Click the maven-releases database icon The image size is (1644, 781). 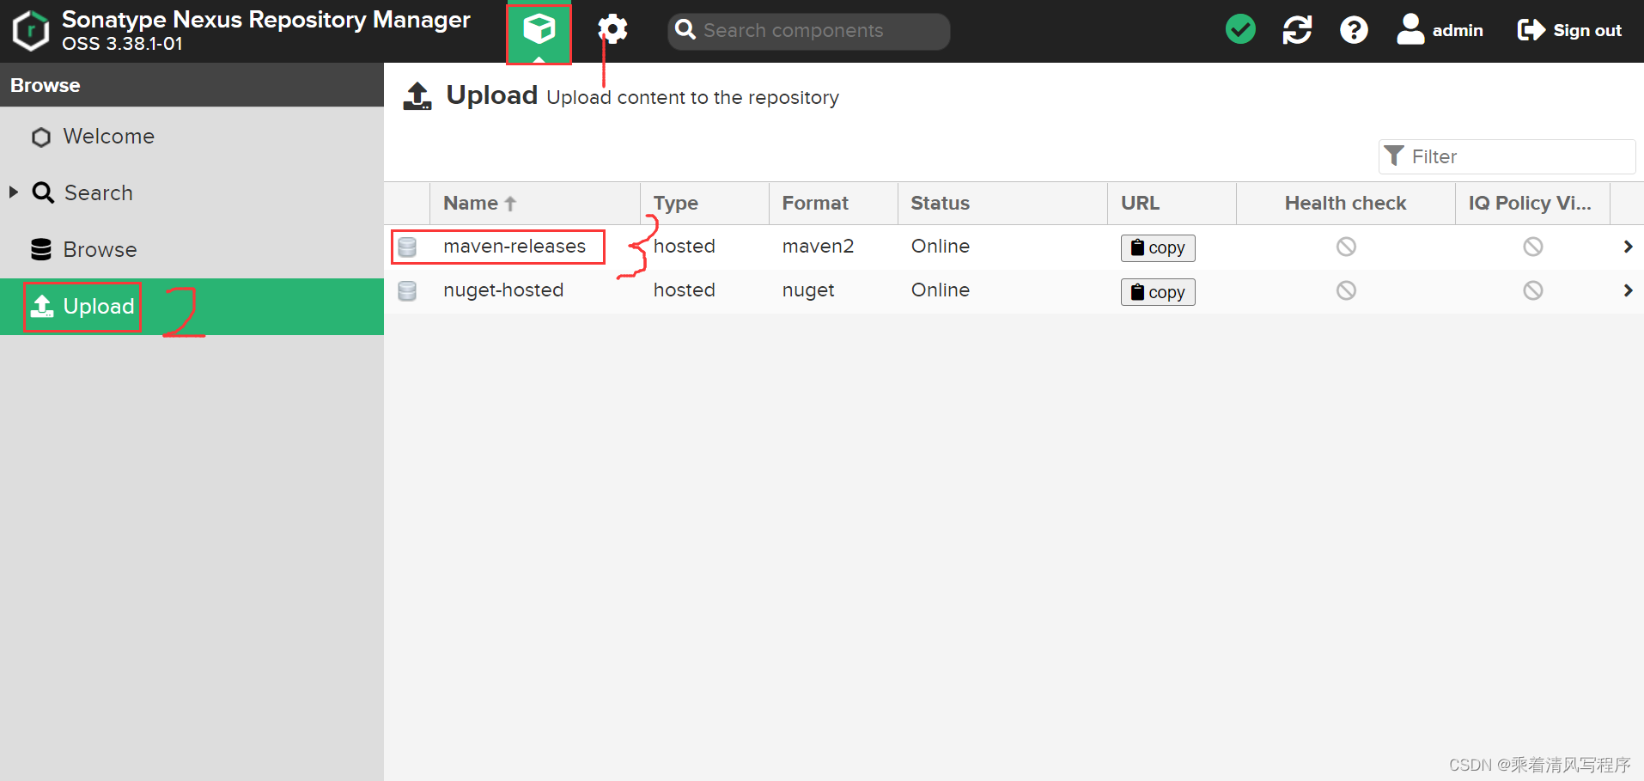[407, 247]
